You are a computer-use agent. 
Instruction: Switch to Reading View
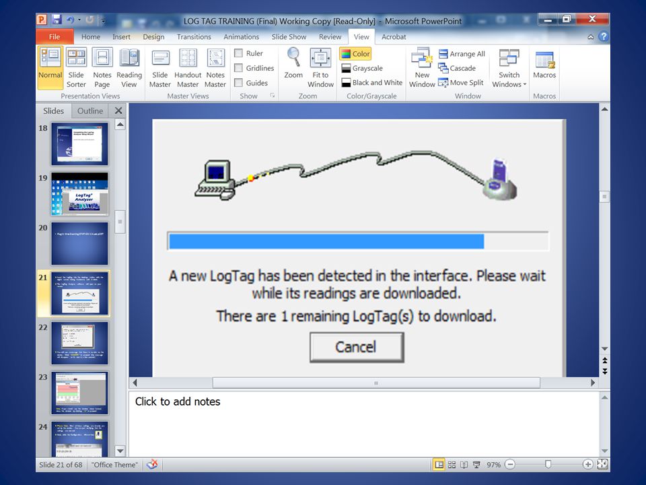[x=129, y=67]
